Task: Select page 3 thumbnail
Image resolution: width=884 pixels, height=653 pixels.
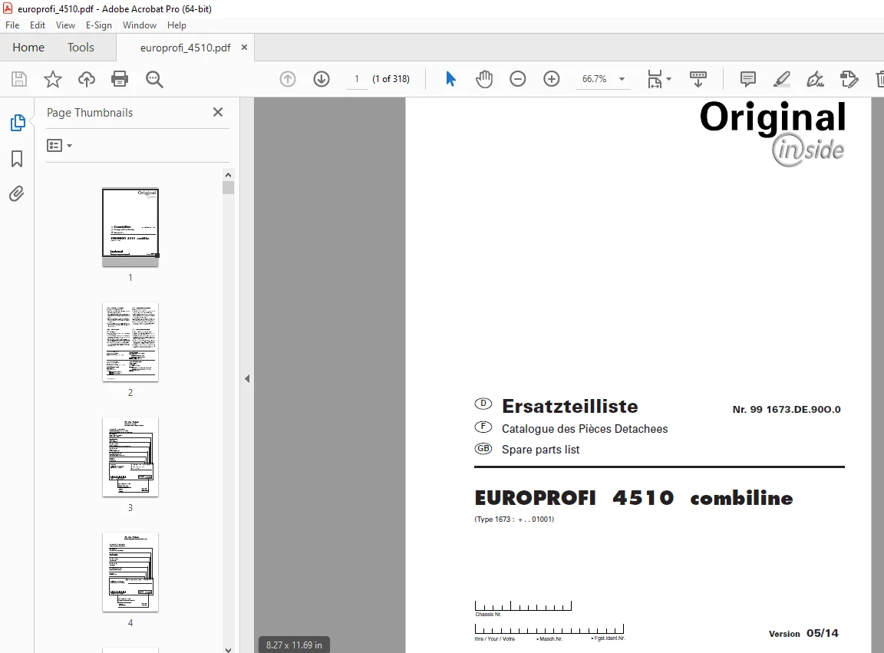Action: 130,457
